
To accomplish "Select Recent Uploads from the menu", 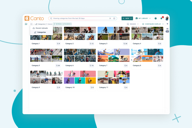I will (x=41, y=28).
